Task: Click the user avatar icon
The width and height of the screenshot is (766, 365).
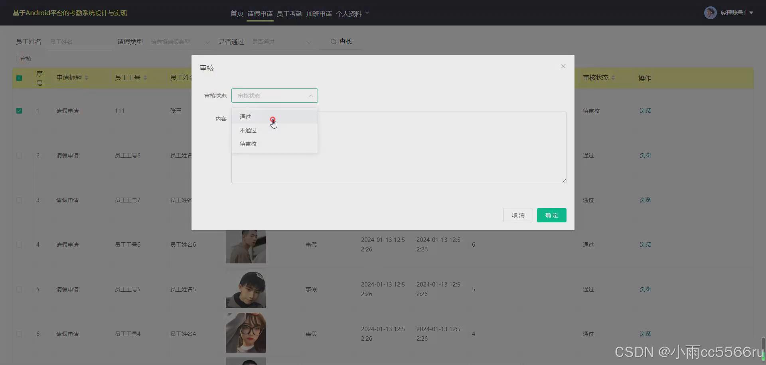Action: click(711, 13)
